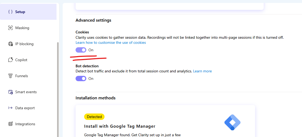Click the Smart events icon
The width and height of the screenshot is (302, 137).
[x=10, y=92]
